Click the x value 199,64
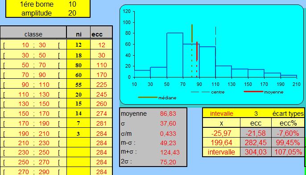Image resolution: width=306 pixels, height=175 pixels. pyautogui.click(x=221, y=142)
